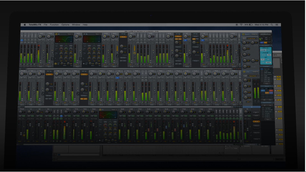Select Fader group 1 red cell

point(271,90)
